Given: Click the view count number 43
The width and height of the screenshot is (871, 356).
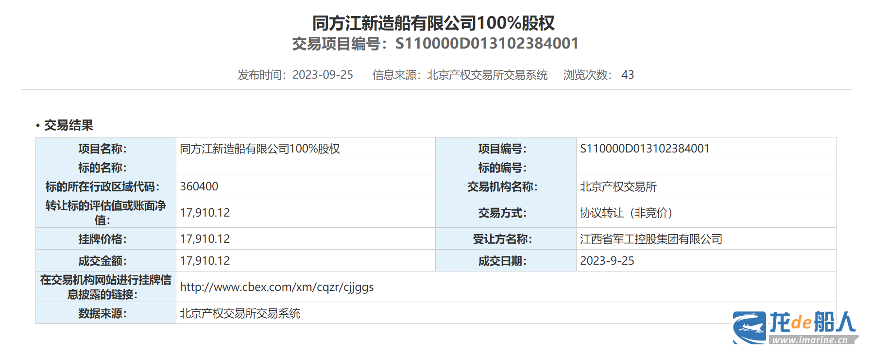Looking at the screenshot, I should (x=628, y=75).
